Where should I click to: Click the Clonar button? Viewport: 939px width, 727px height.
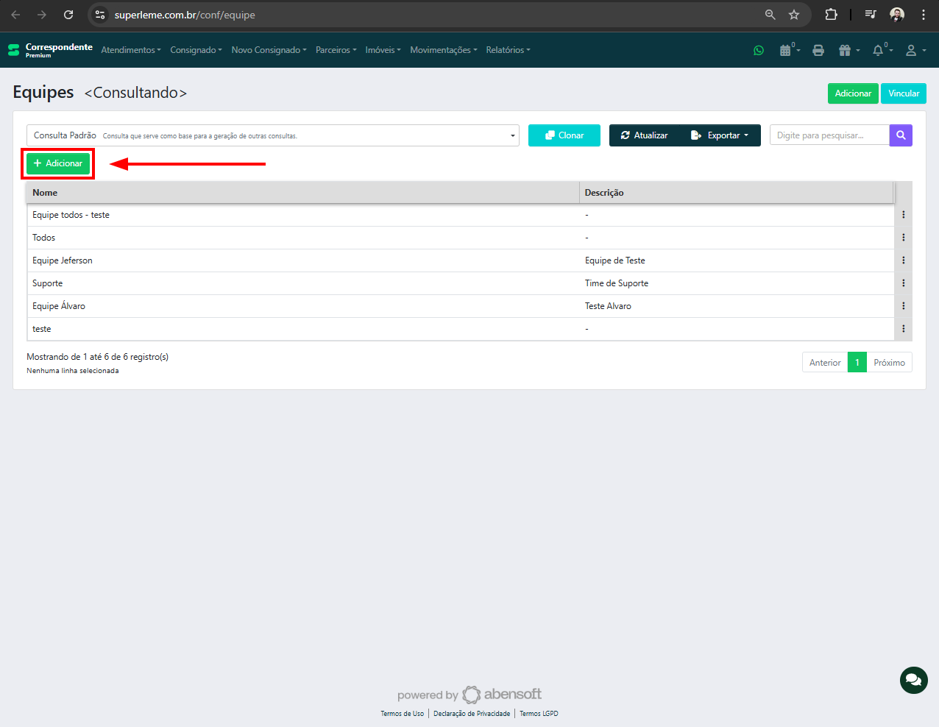pyautogui.click(x=564, y=135)
